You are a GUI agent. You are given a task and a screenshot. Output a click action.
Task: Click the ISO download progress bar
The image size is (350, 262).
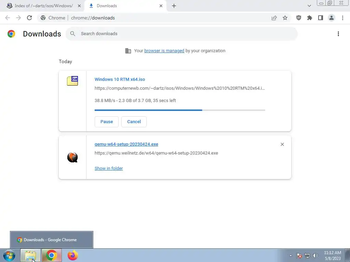pyautogui.click(x=180, y=110)
